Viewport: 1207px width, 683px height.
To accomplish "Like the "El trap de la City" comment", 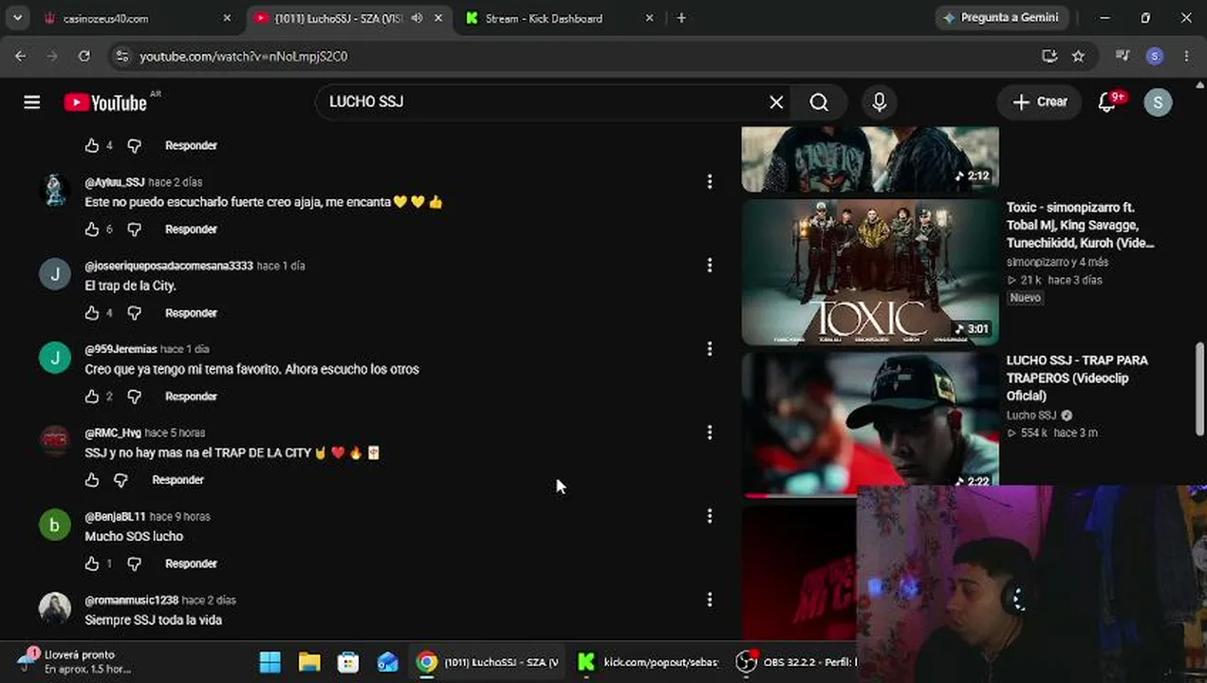I will pyautogui.click(x=92, y=313).
